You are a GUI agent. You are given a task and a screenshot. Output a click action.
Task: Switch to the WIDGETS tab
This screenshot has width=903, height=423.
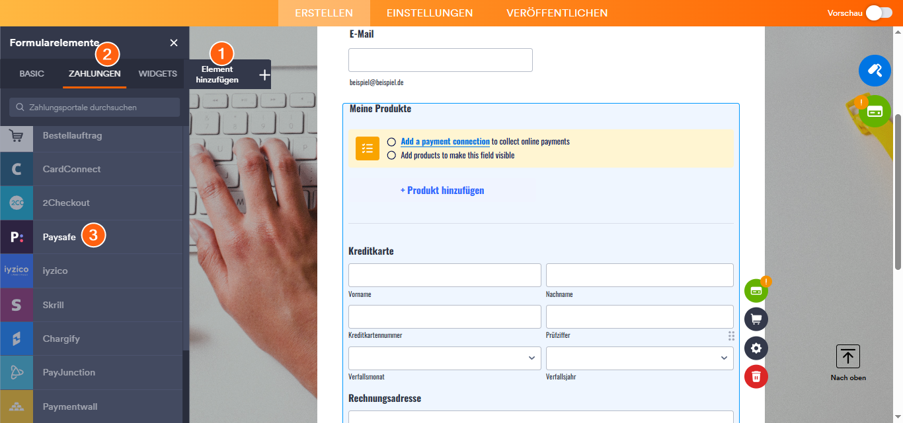[157, 74]
